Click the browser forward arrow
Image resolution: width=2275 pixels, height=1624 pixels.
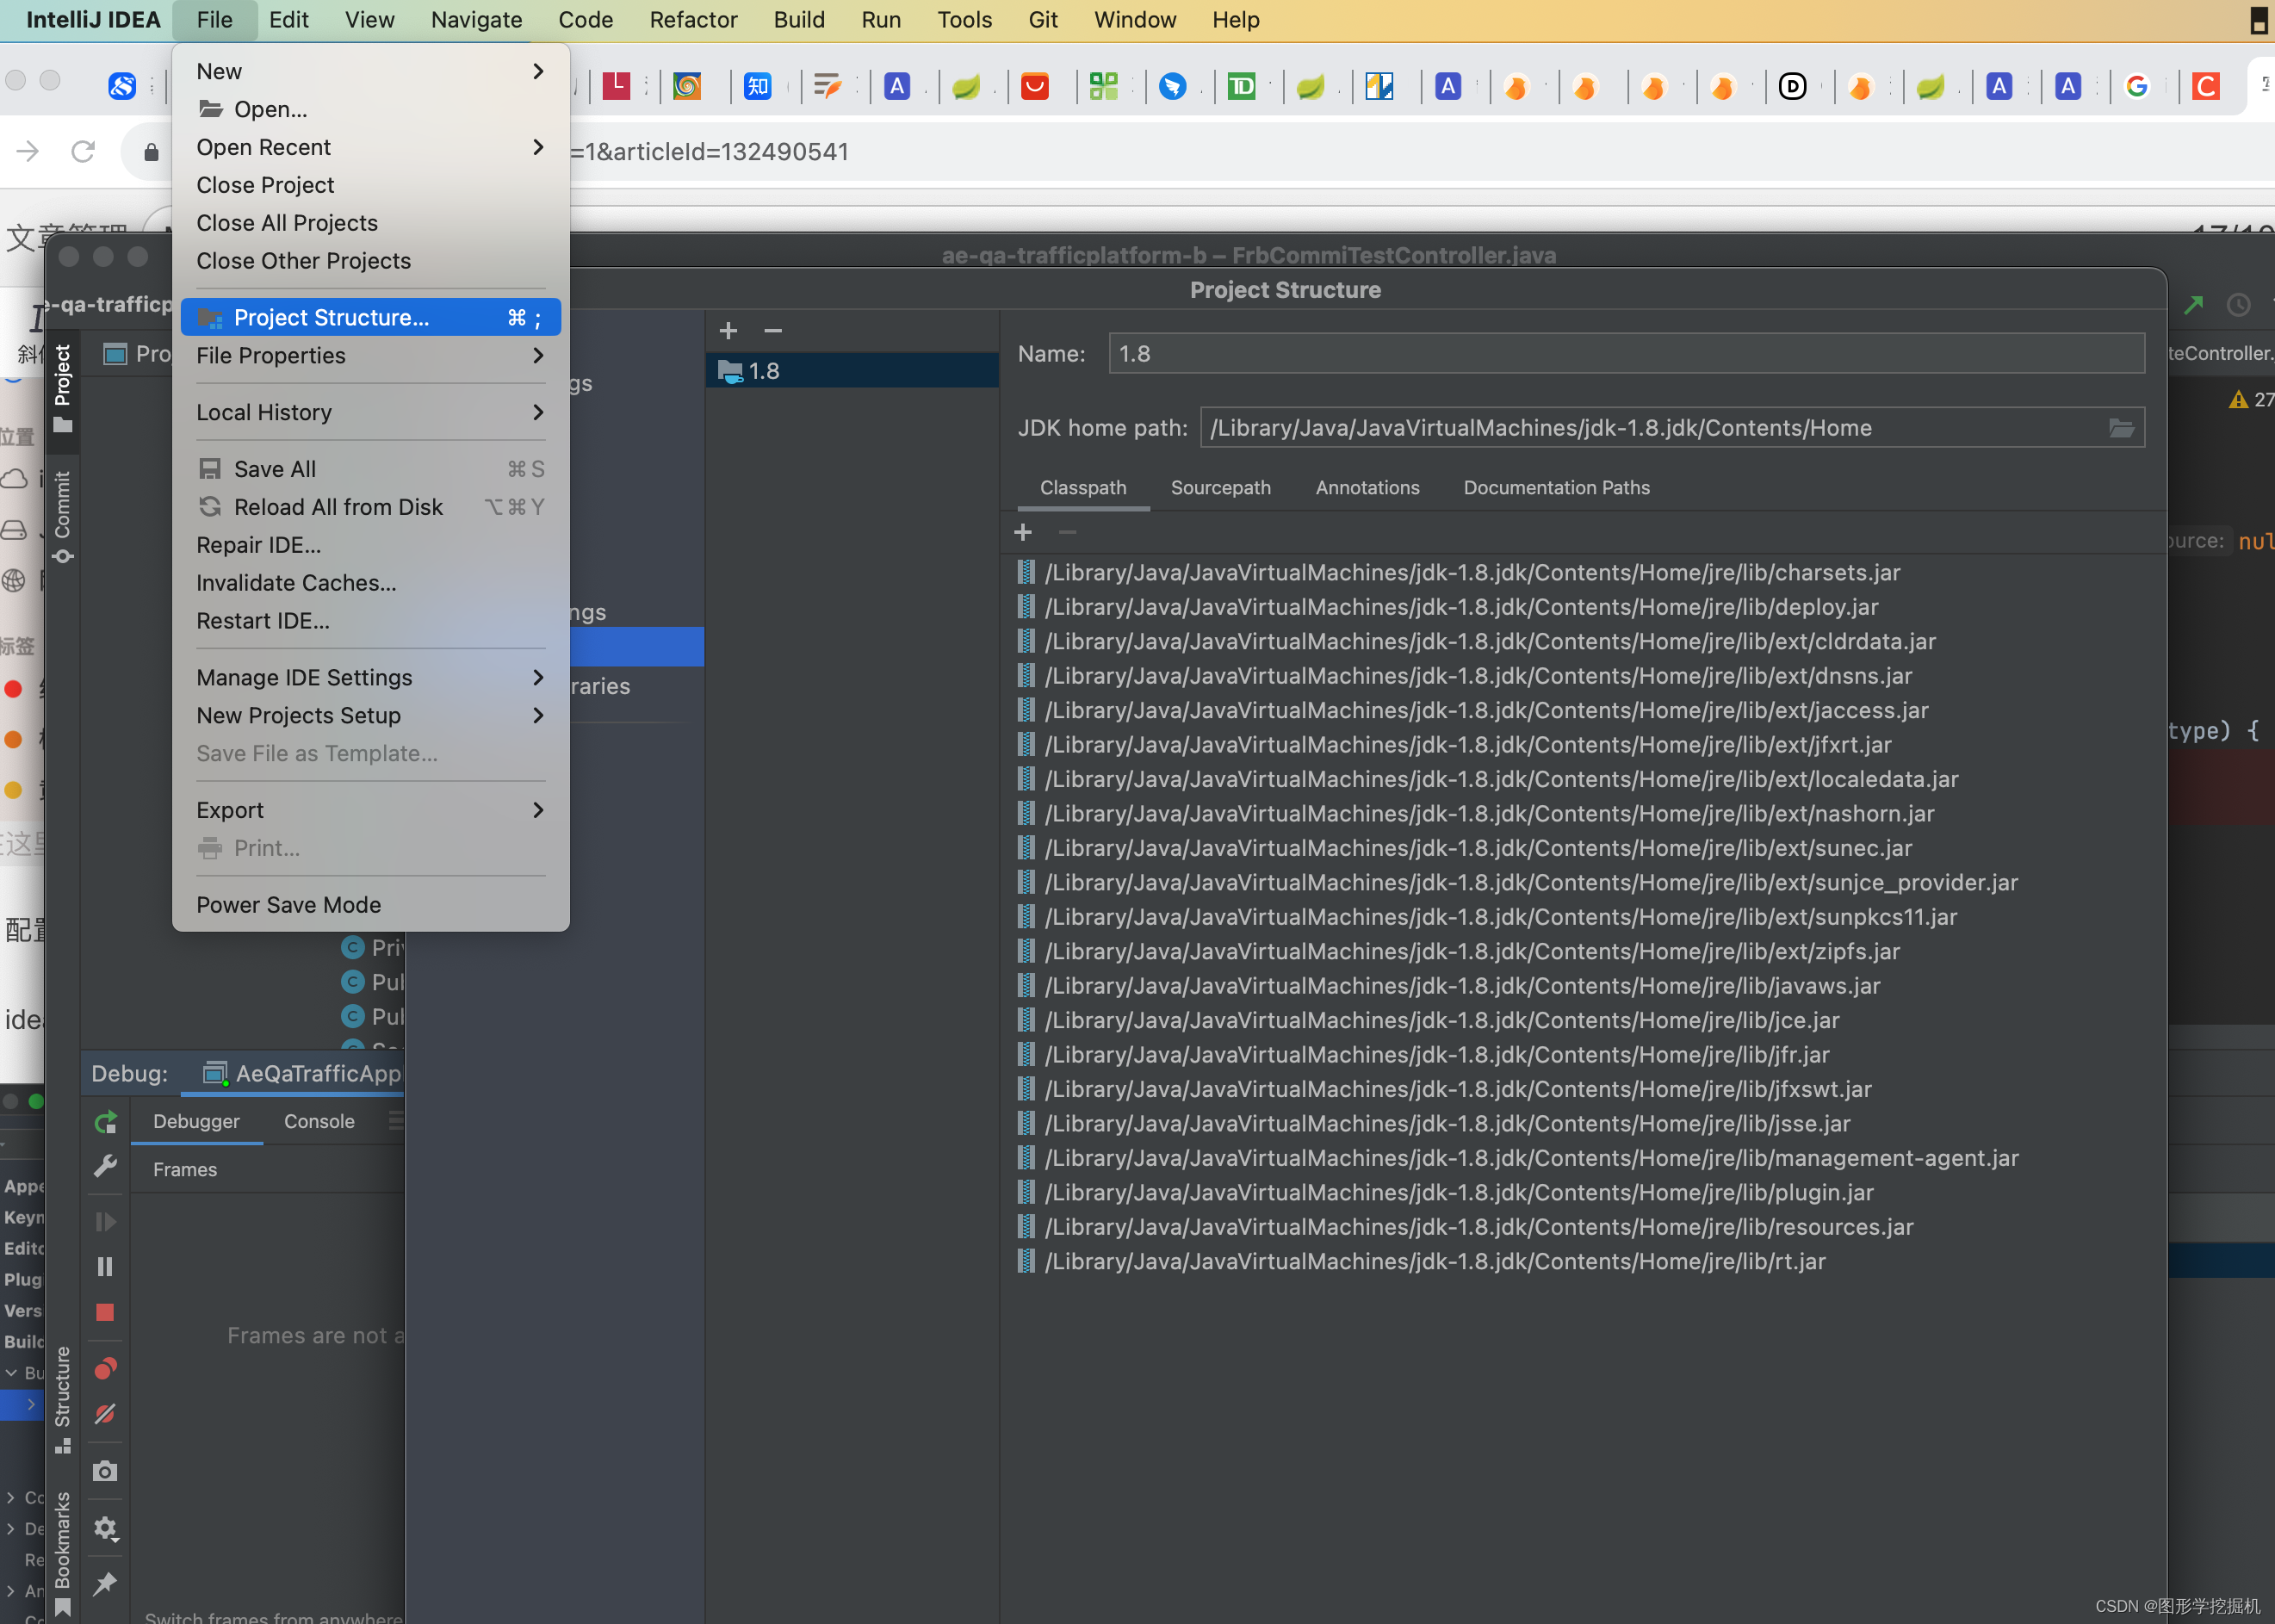[28, 151]
